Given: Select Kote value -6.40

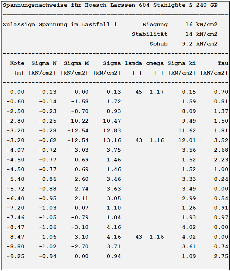Looking at the screenshot, I should (x=15, y=198).
